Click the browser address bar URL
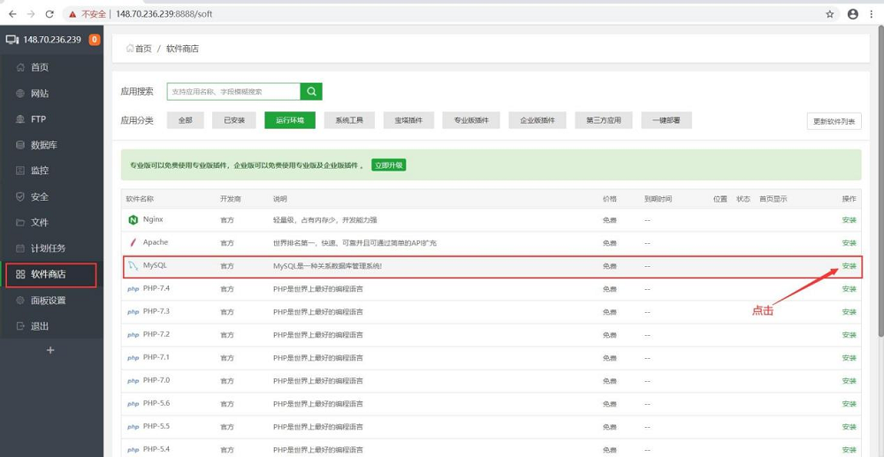 [x=164, y=14]
